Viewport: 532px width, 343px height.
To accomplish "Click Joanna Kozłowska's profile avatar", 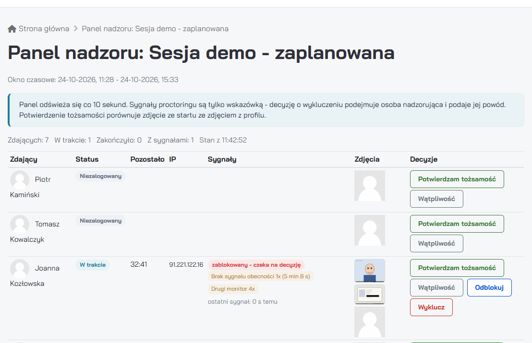I will (20, 269).
